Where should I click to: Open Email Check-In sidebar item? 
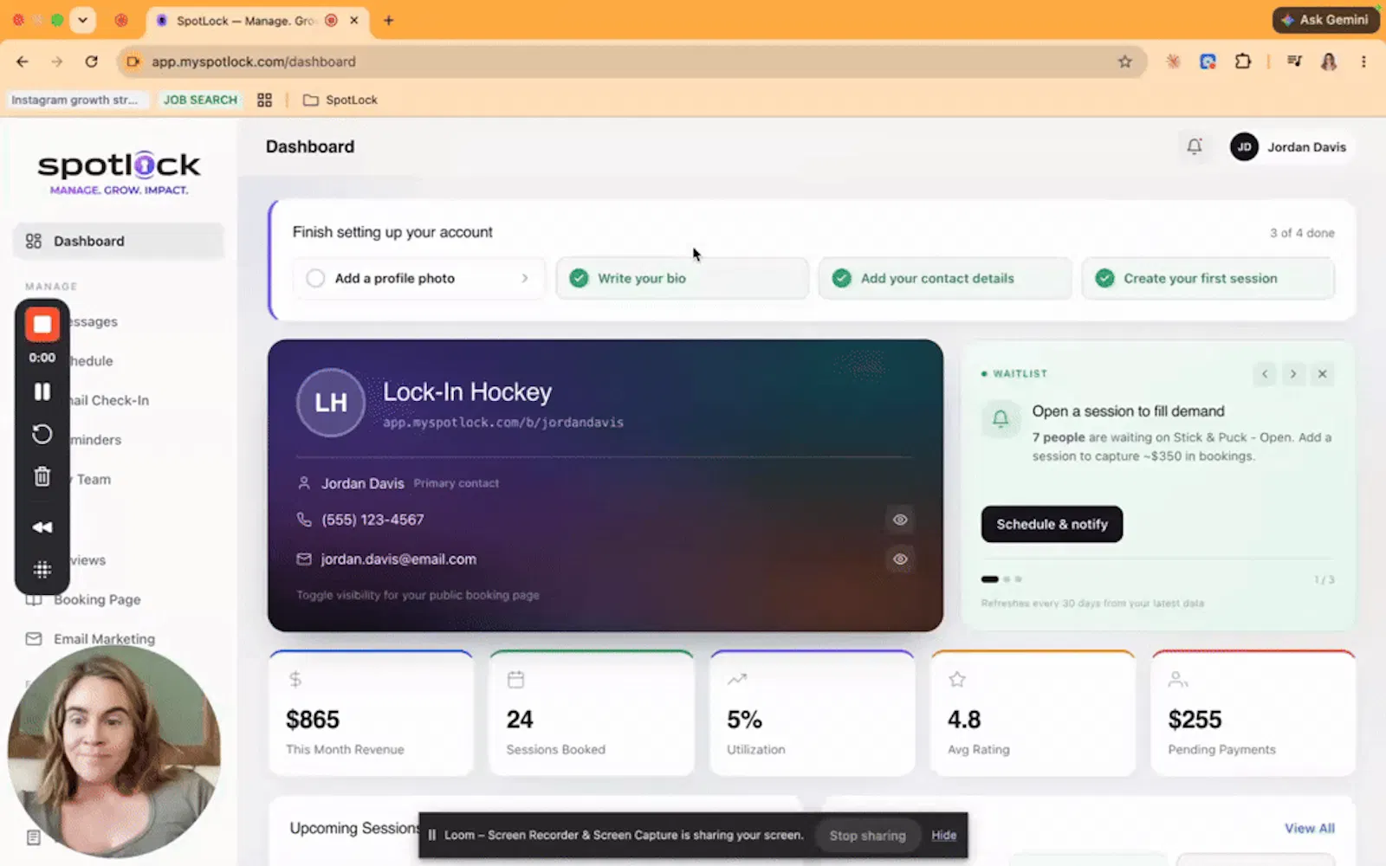tap(108, 400)
